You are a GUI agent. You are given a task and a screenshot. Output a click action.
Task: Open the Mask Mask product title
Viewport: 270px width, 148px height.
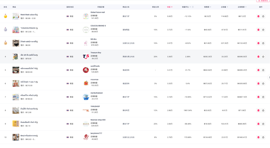tap(28, 15)
